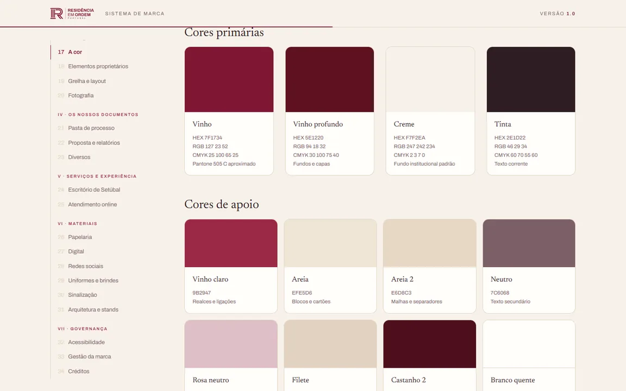Open the 'A cor' section link

(75, 52)
